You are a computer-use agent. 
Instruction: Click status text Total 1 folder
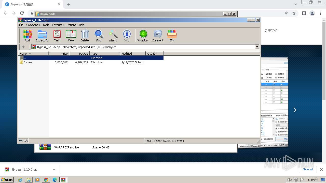[x=164, y=141]
